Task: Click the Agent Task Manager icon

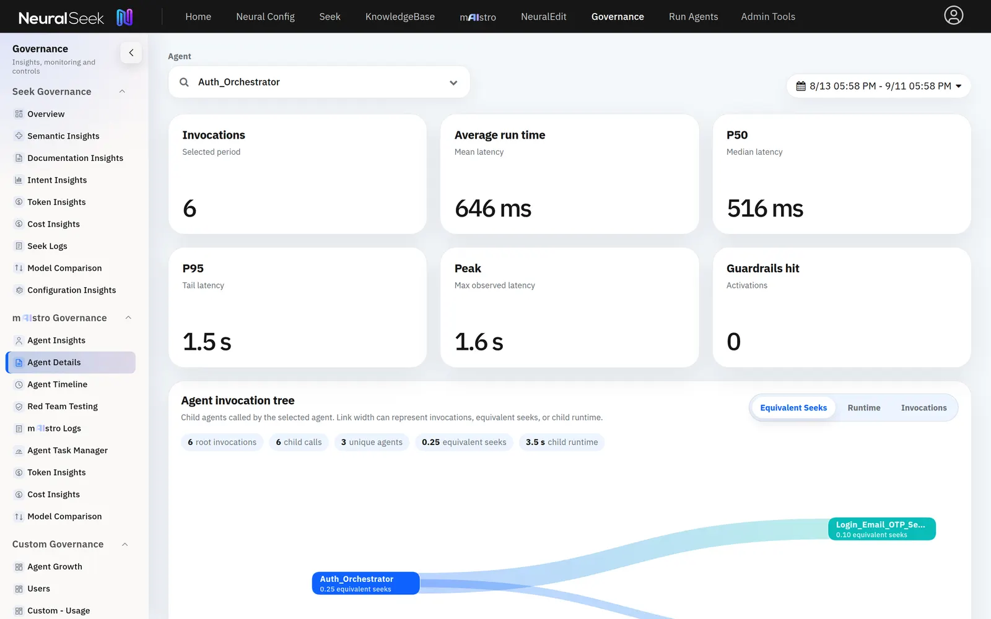Action: click(19, 451)
